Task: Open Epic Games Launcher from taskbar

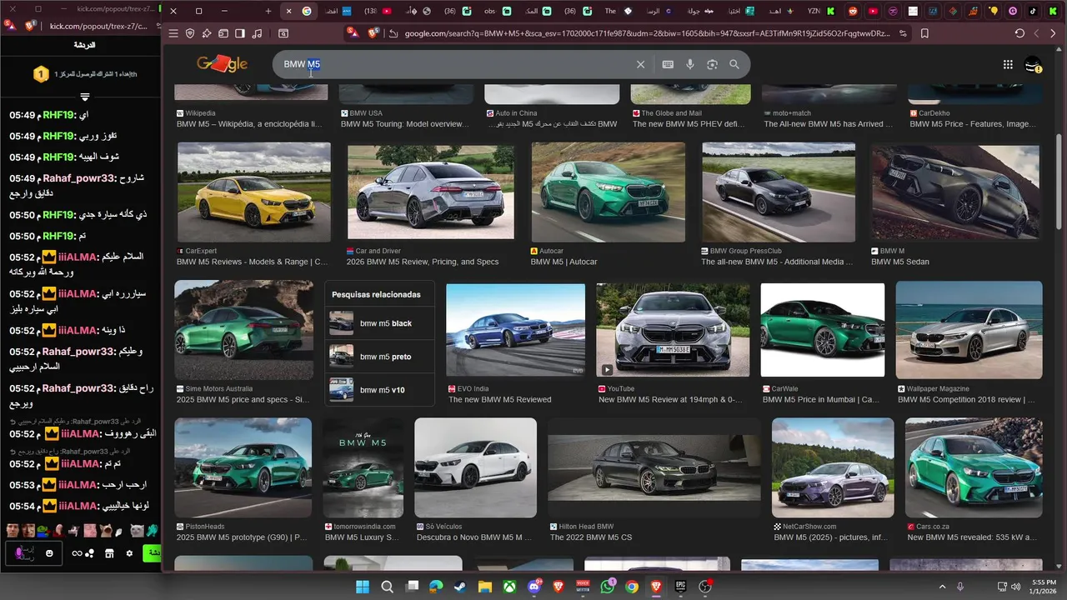Action: [680, 587]
